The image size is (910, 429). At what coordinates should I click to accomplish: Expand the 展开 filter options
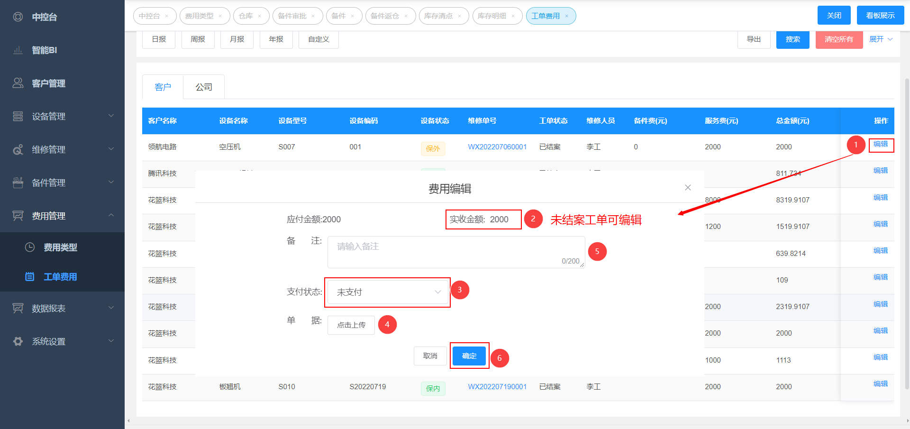(881, 39)
